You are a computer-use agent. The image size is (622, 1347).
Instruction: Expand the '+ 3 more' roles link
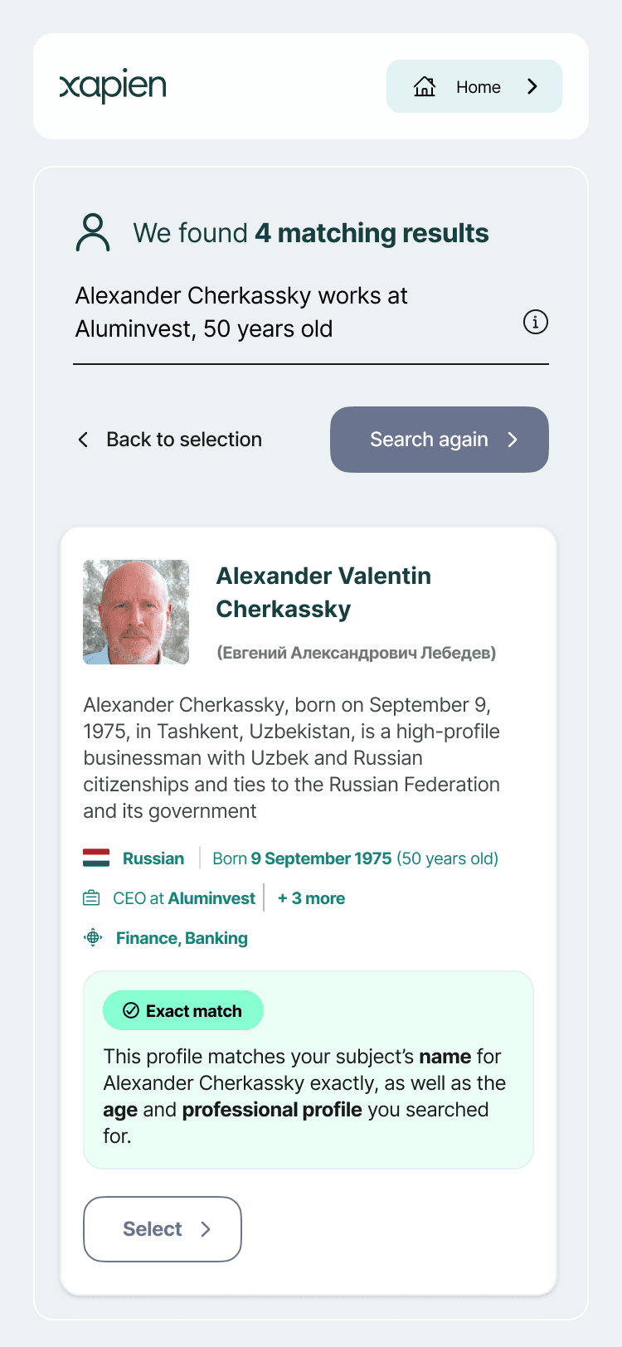311,898
